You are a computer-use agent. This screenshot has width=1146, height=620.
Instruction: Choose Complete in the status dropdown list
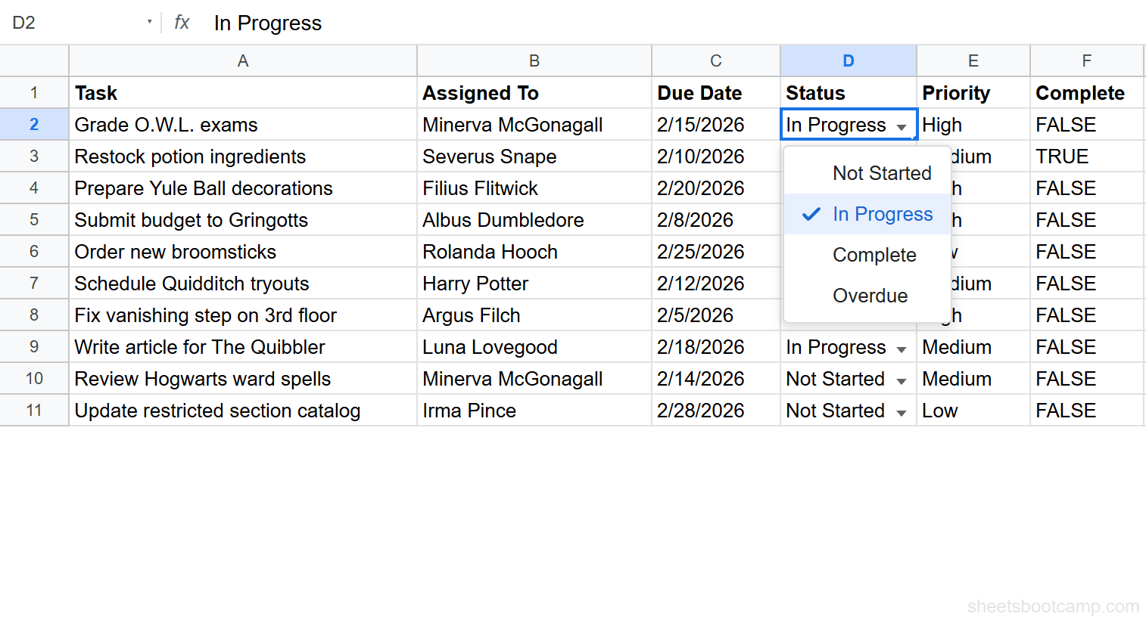874,255
